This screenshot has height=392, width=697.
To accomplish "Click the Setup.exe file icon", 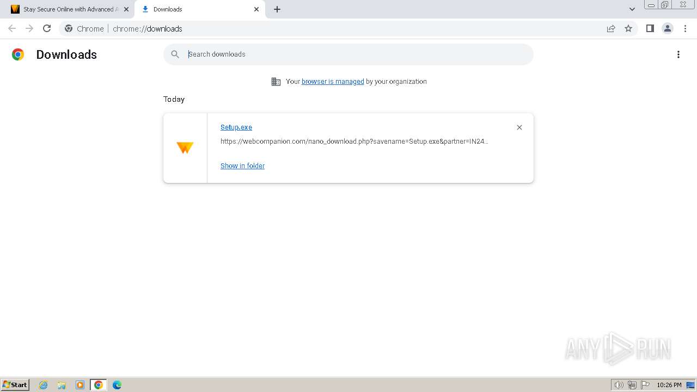I will click(185, 148).
